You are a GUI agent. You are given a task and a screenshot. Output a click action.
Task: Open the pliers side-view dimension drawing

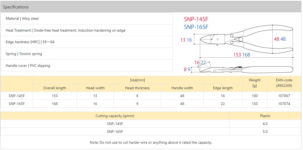245,69
